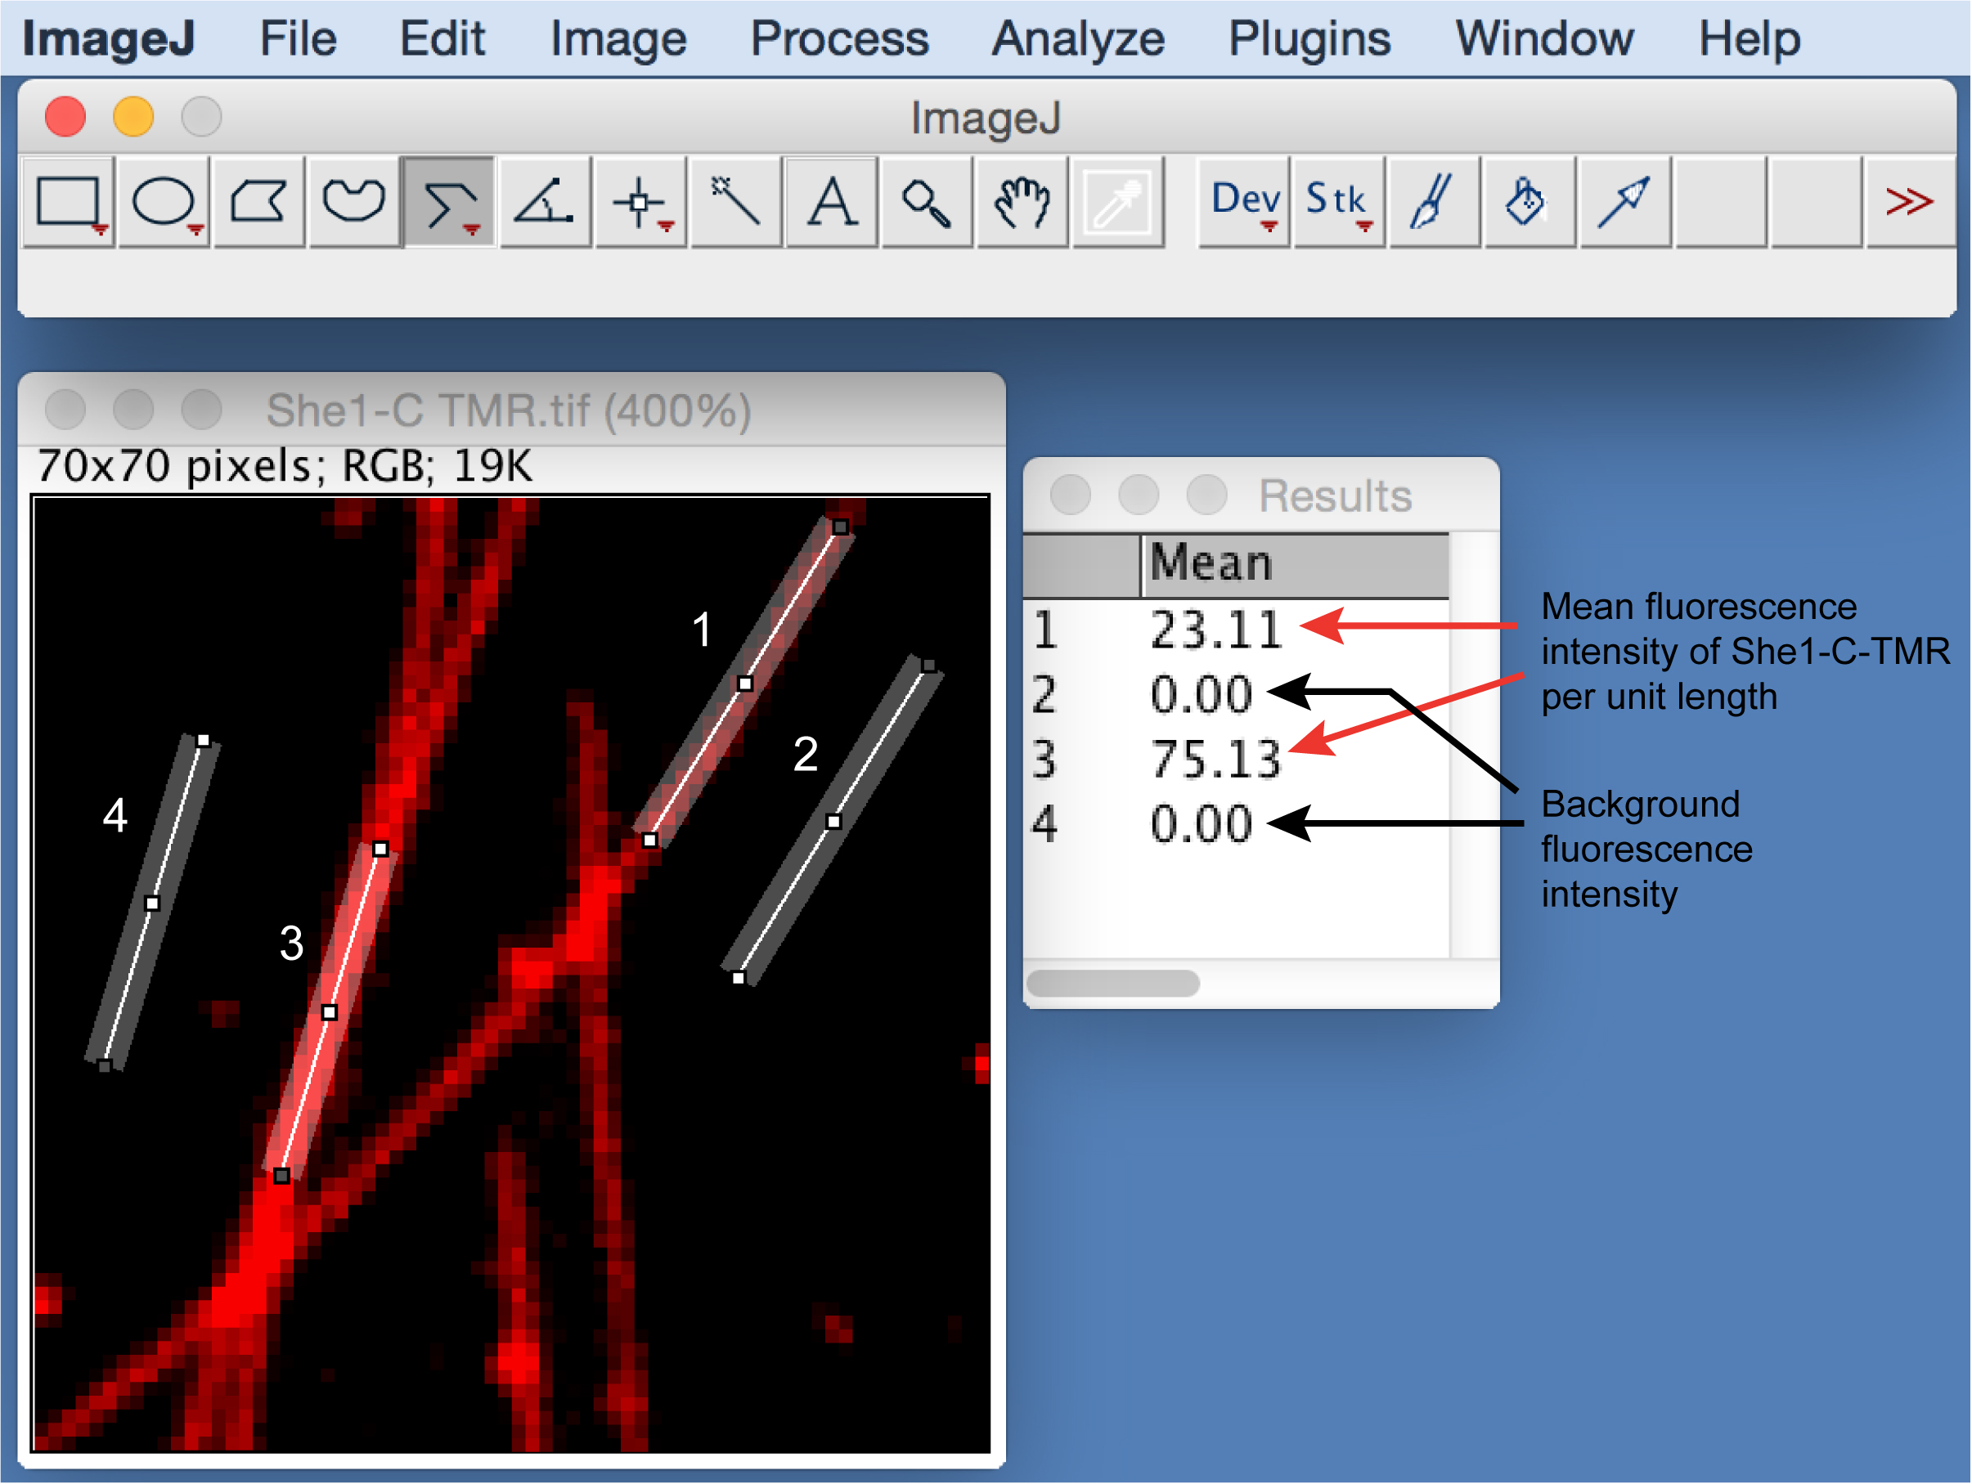Click the top endpoint handle of line 3
Screen dimensions: 1972x1484
[380, 849]
